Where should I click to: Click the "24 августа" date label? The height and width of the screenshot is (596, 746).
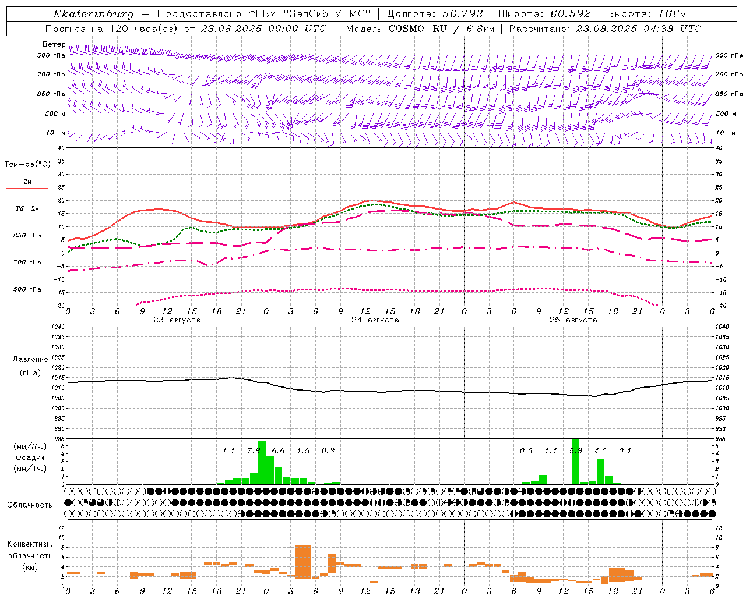[375, 320]
